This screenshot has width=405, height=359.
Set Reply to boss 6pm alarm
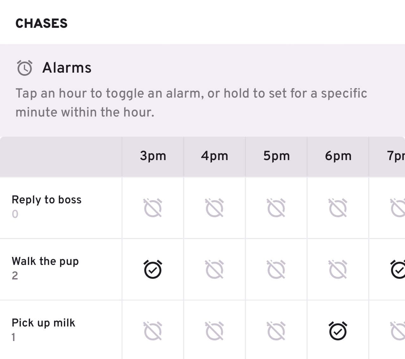tap(338, 208)
